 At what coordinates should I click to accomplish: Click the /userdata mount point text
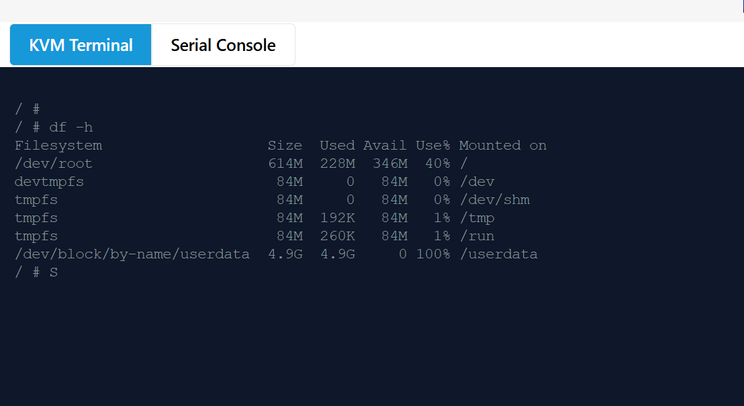tap(499, 254)
